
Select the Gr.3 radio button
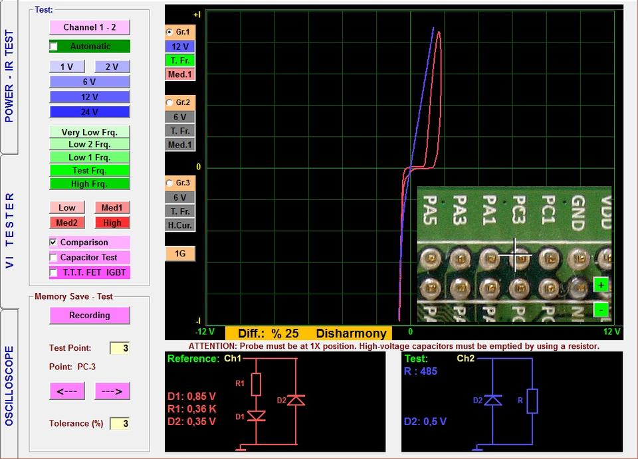pos(169,183)
